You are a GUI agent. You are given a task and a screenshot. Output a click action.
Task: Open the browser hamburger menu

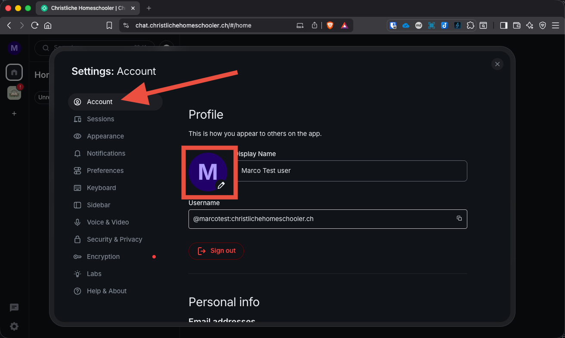pyautogui.click(x=556, y=25)
